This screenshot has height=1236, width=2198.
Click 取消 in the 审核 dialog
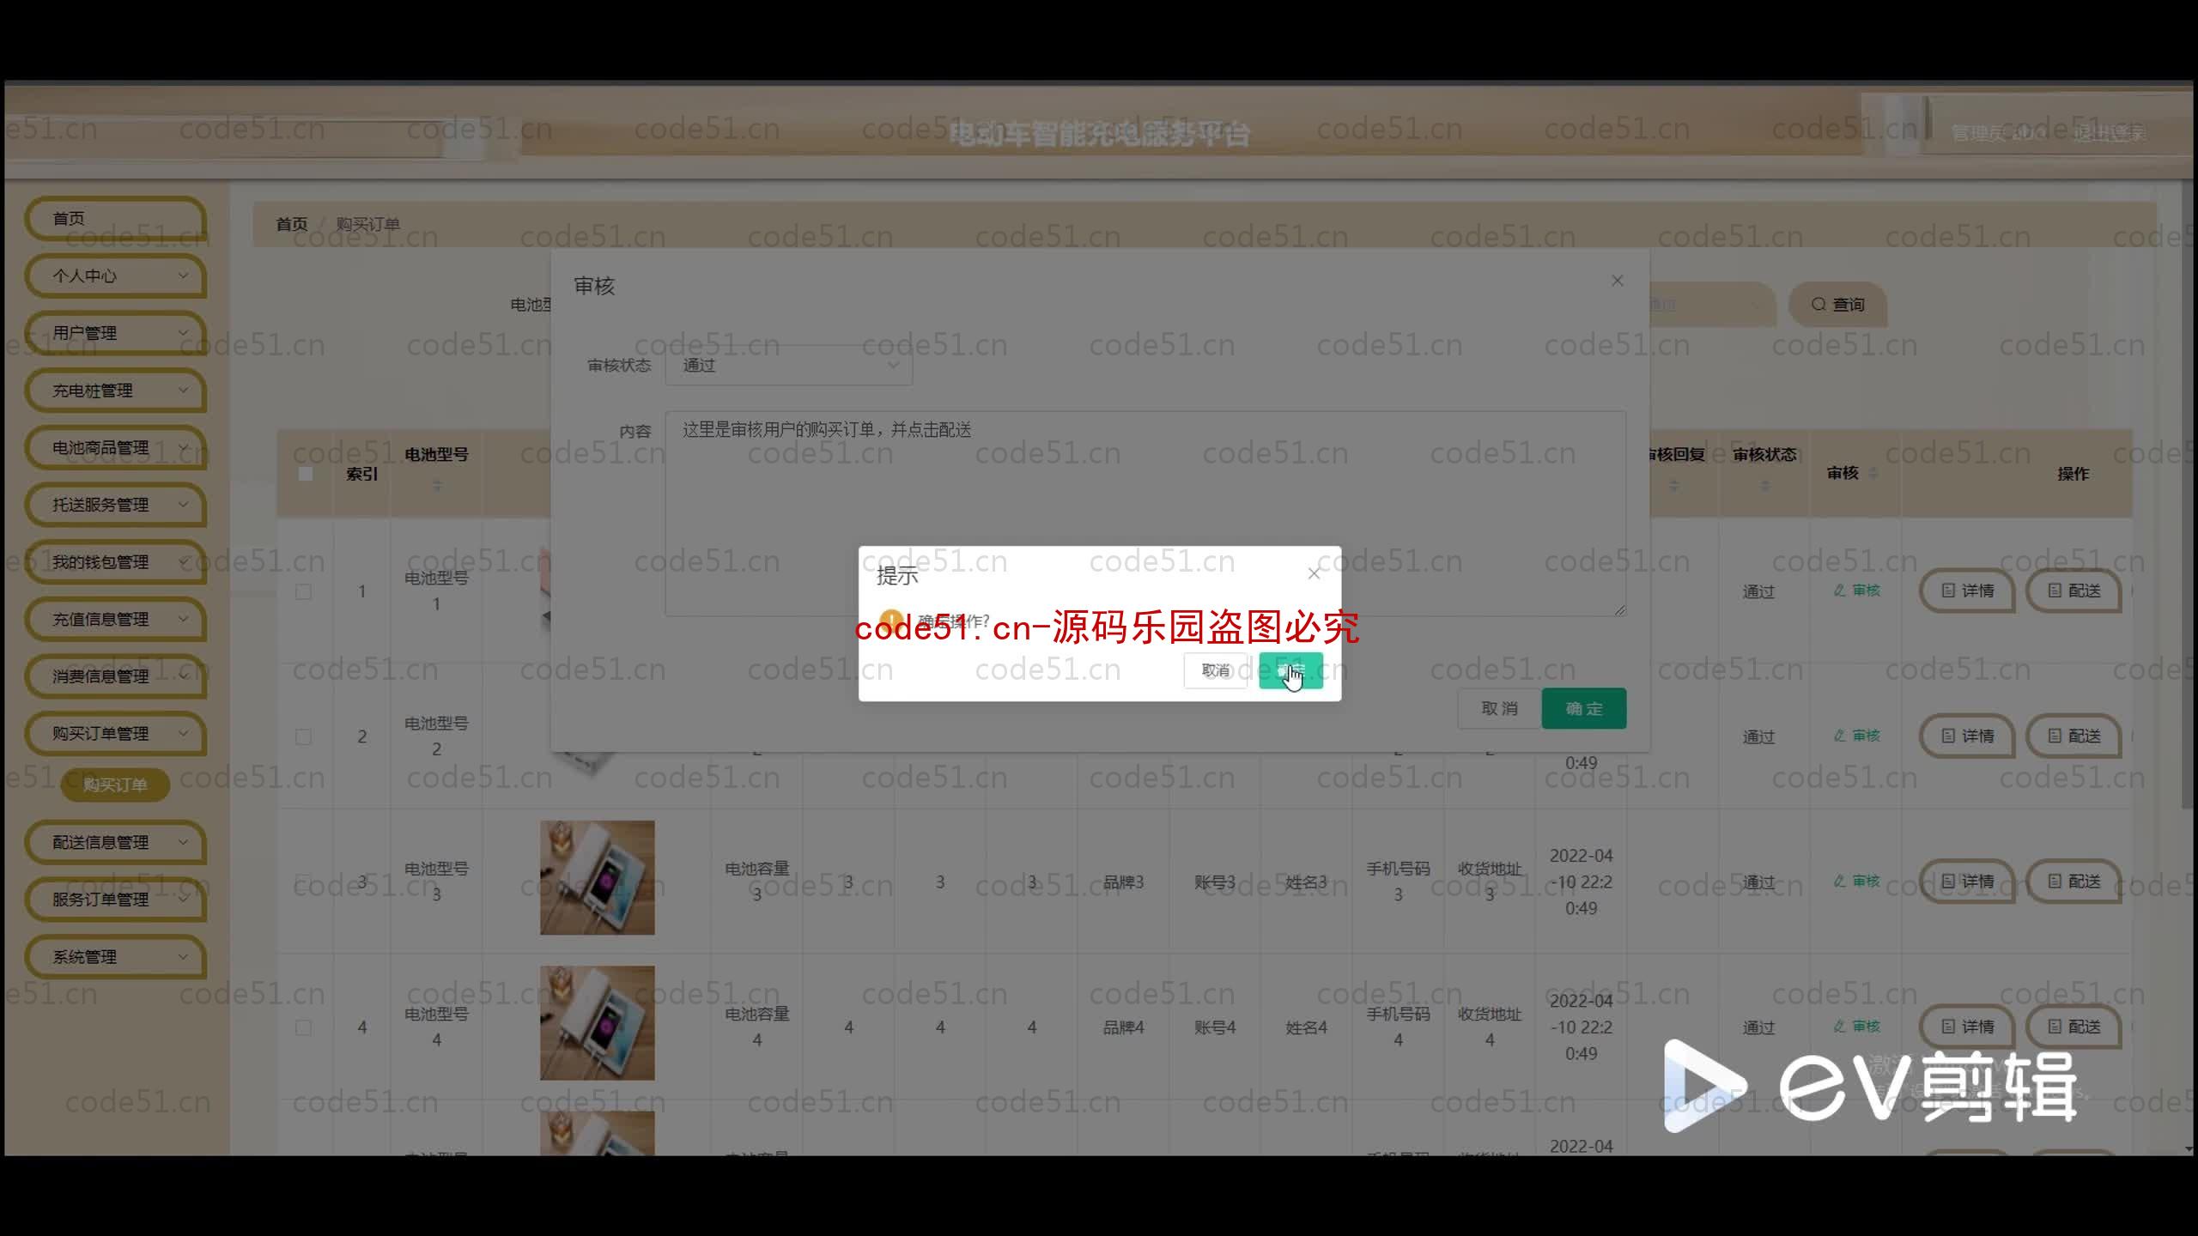[1499, 709]
